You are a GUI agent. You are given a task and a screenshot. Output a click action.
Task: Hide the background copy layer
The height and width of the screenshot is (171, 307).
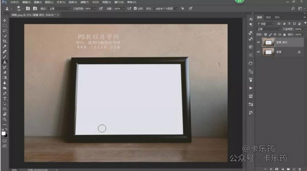[x=258, y=42]
